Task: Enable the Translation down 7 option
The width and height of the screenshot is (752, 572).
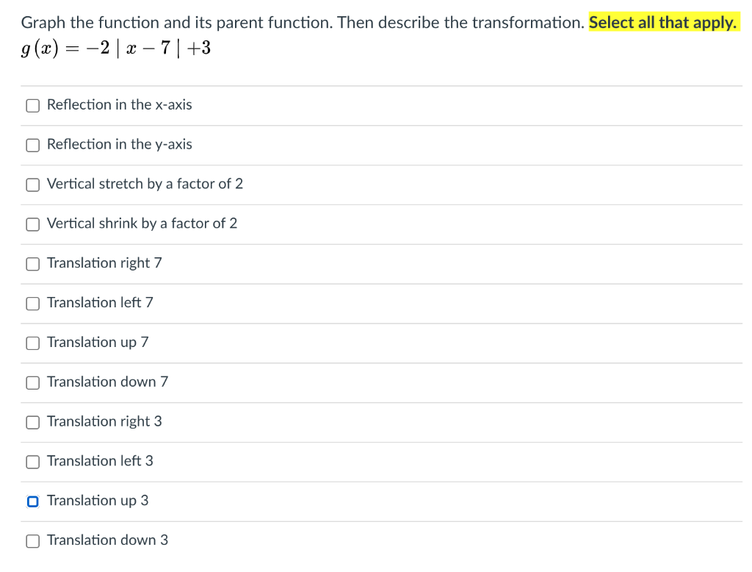Action: 32,382
